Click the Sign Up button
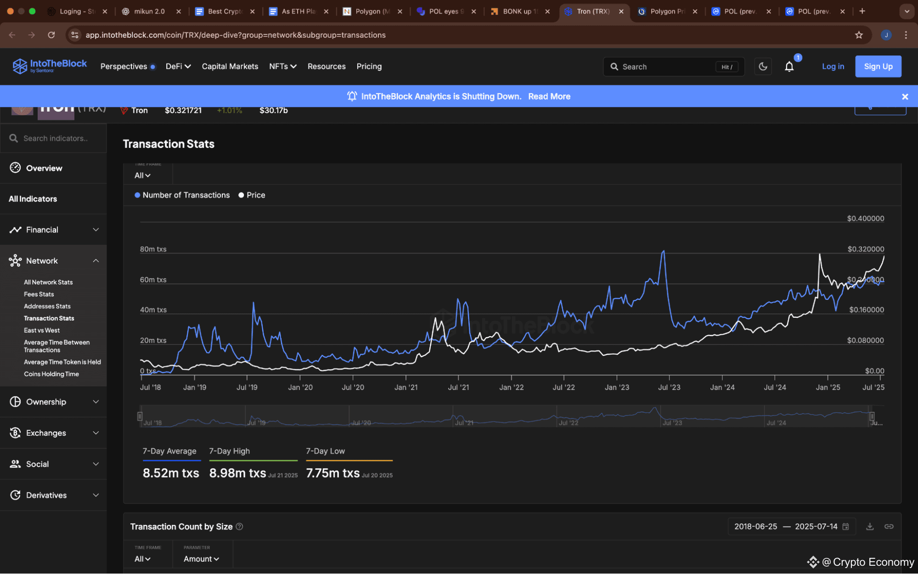This screenshot has width=918, height=574. click(878, 66)
